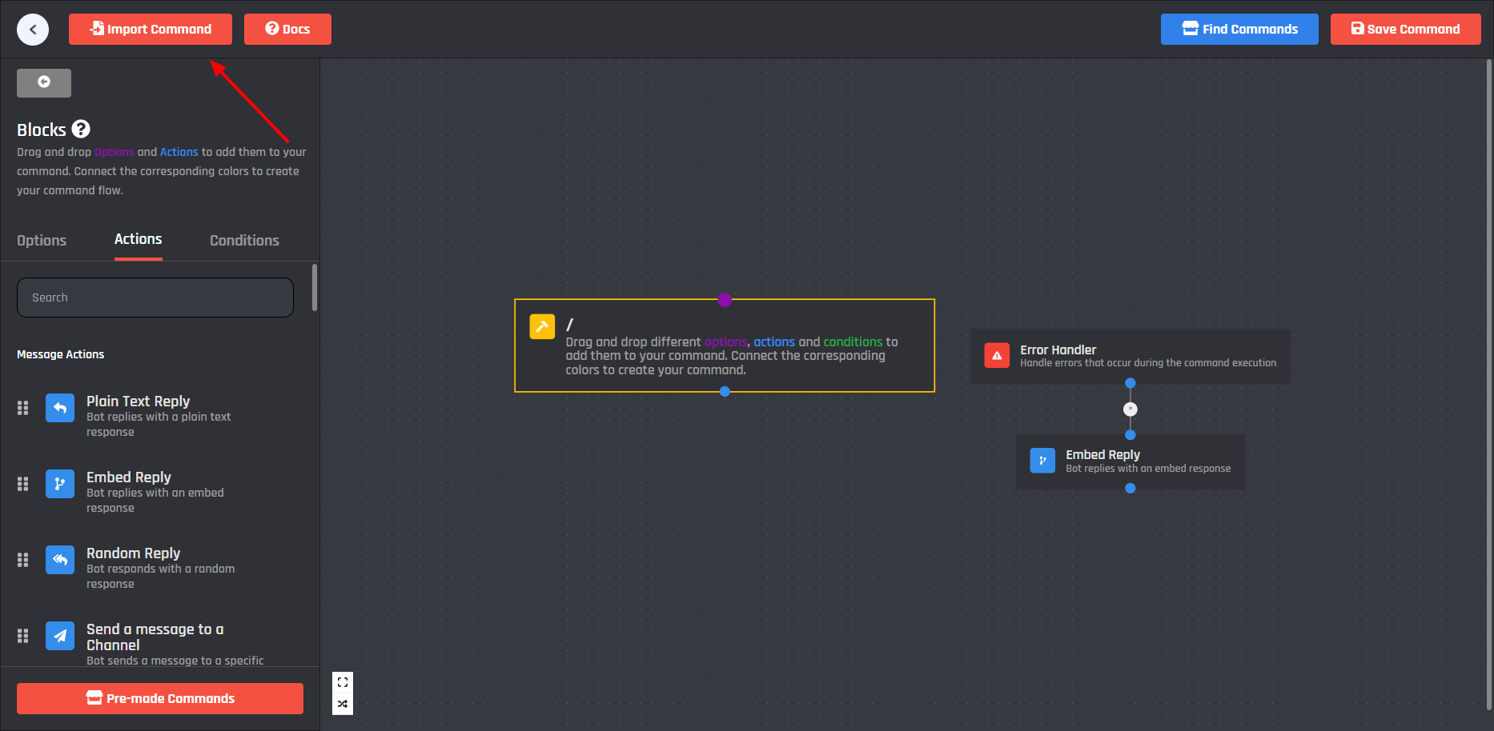Screen dimensions: 1494x731
Task: Click the Plain Text Reply icon
Action: click(x=60, y=408)
